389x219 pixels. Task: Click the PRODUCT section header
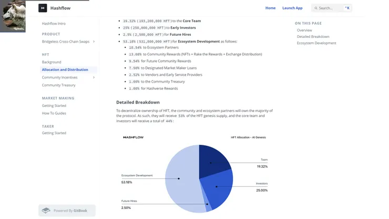click(51, 34)
